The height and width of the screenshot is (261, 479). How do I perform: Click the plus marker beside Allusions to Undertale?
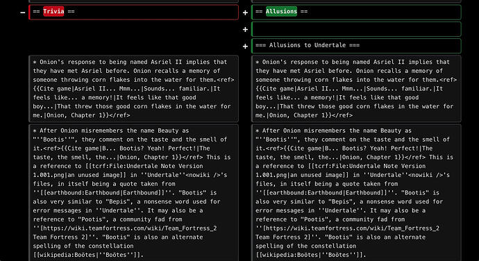point(245,47)
